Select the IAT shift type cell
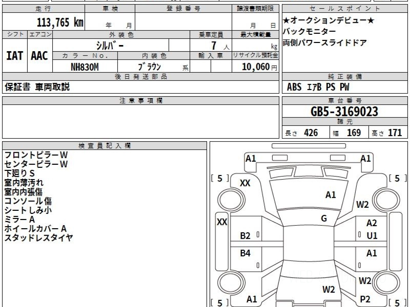 pyautogui.click(x=15, y=56)
